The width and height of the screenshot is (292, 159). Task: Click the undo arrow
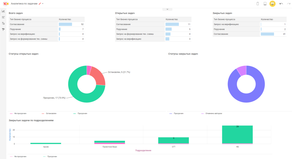[x=281, y=4]
